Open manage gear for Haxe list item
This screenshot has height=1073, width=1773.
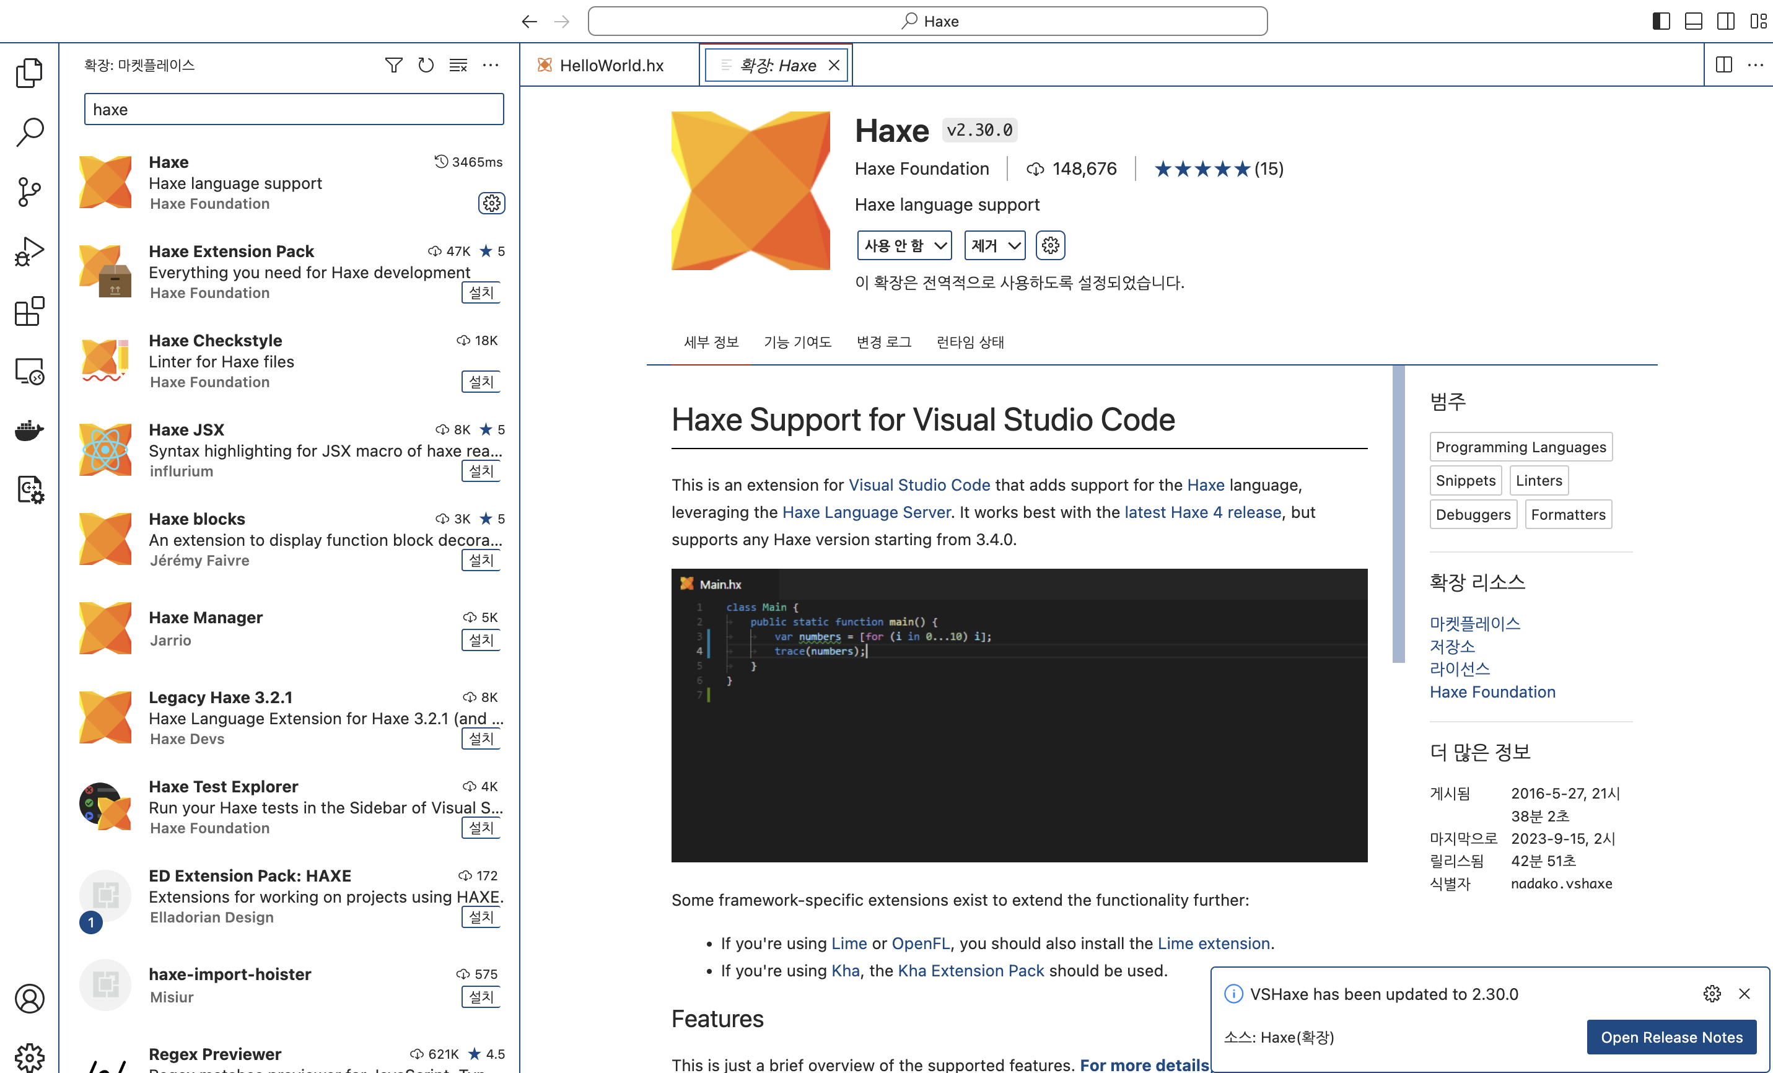click(491, 204)
